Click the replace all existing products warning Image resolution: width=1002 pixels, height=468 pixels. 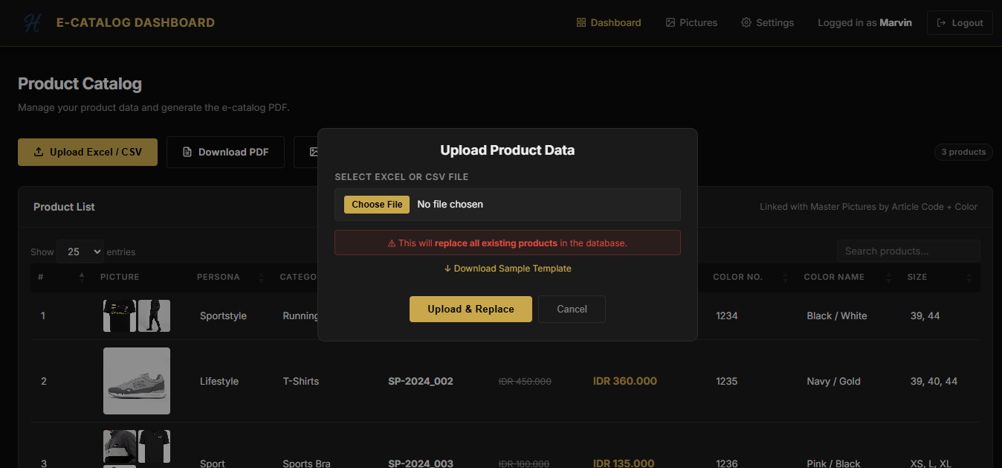pos(508,243)
